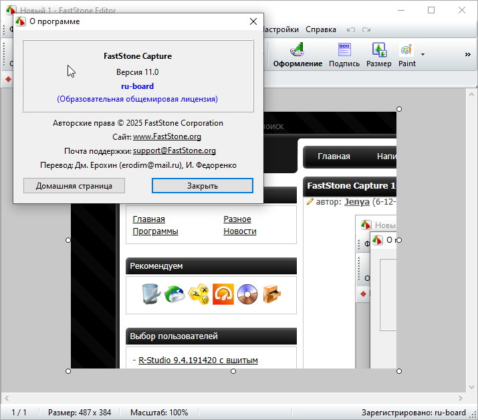Expand the dropdown arrow beside Paint
The width and height of the screenshot is (478, 420).
423,55
